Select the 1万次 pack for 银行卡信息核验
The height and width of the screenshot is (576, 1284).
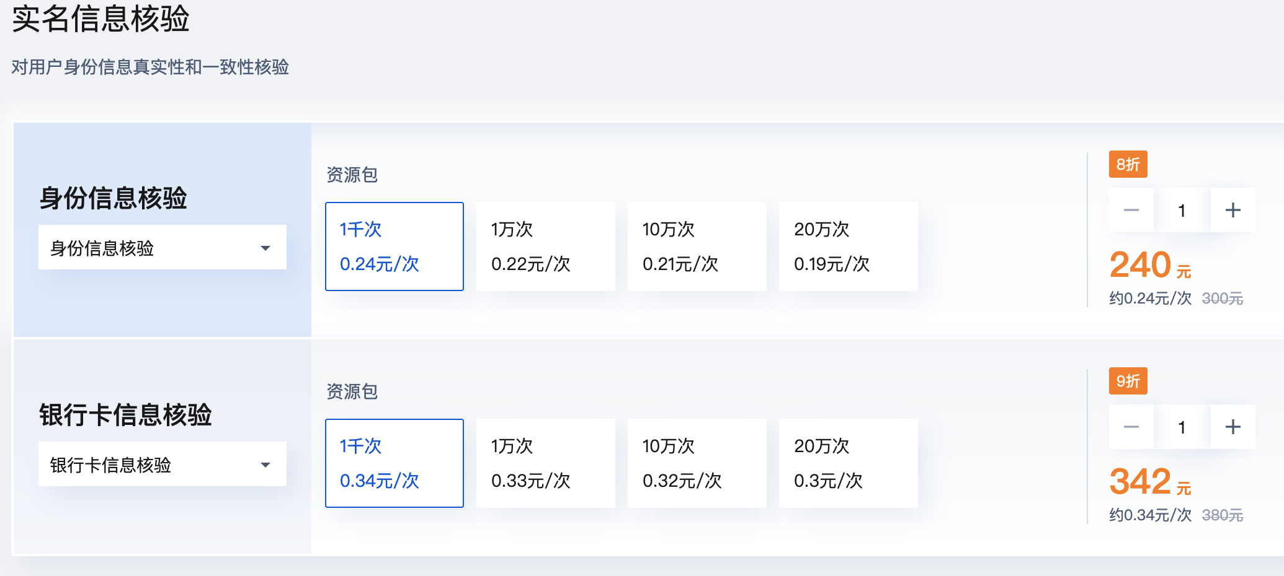point(545,463)
